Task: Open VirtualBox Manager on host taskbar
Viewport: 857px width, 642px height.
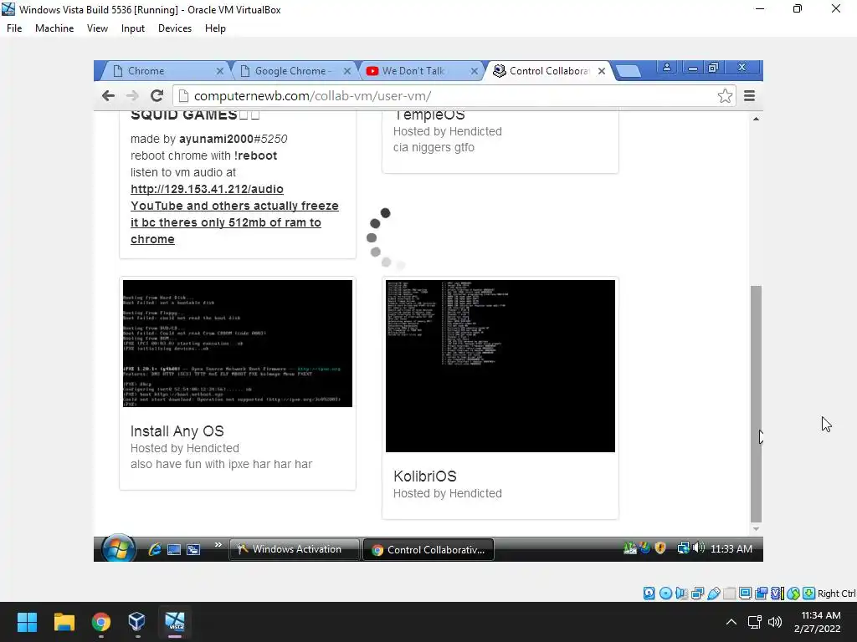Action: coord(136,622)
